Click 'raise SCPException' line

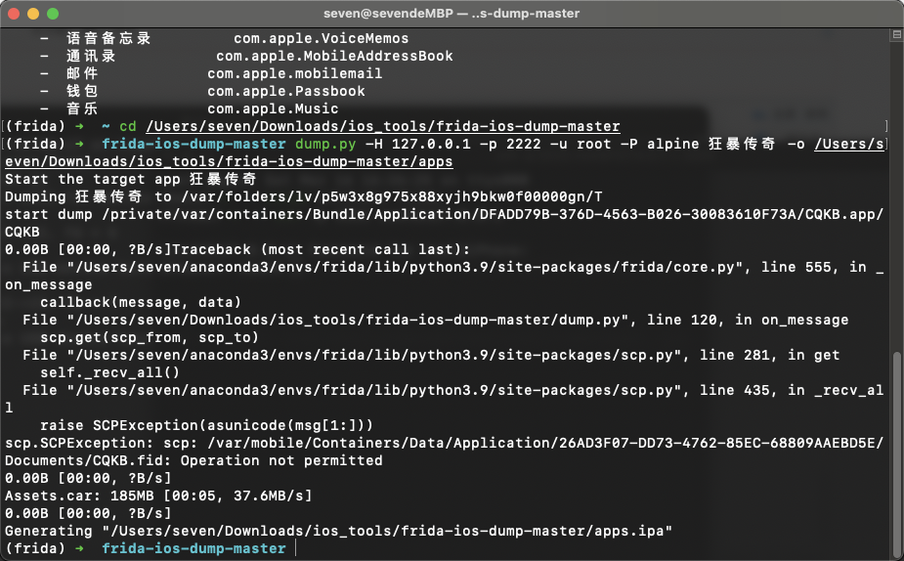coord(206,425)
